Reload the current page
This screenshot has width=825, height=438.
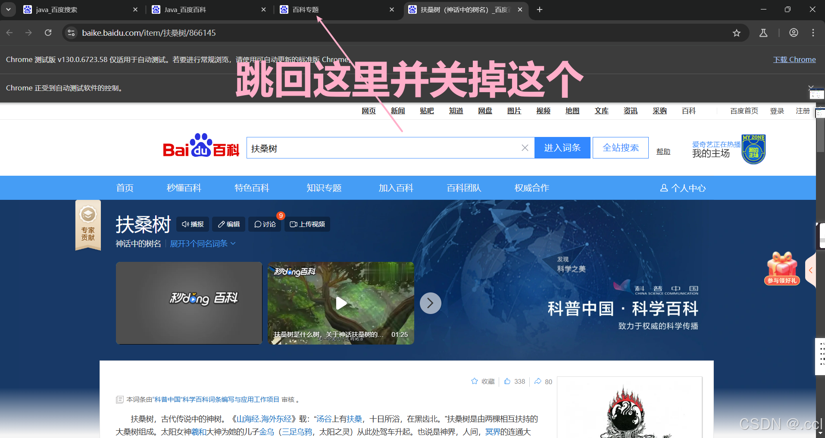(x=48, y=33)
